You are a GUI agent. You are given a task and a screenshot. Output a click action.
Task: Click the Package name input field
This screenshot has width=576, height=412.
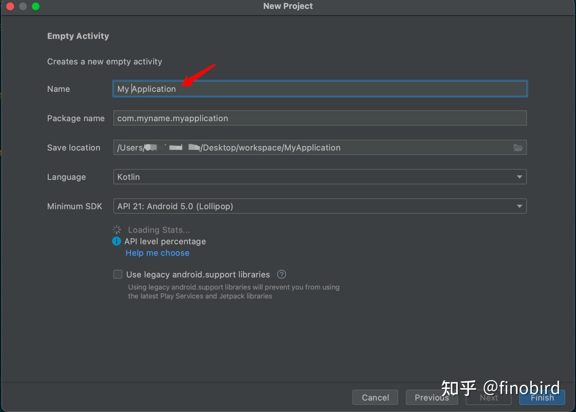(x=320, y=118)
